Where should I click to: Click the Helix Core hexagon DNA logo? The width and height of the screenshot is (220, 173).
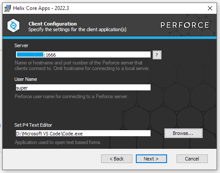pyautogui.click(x=13, y=26)
